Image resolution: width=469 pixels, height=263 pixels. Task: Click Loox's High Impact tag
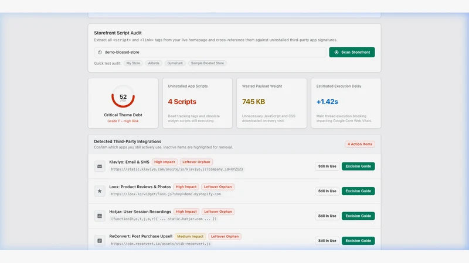tap(186, 186)
